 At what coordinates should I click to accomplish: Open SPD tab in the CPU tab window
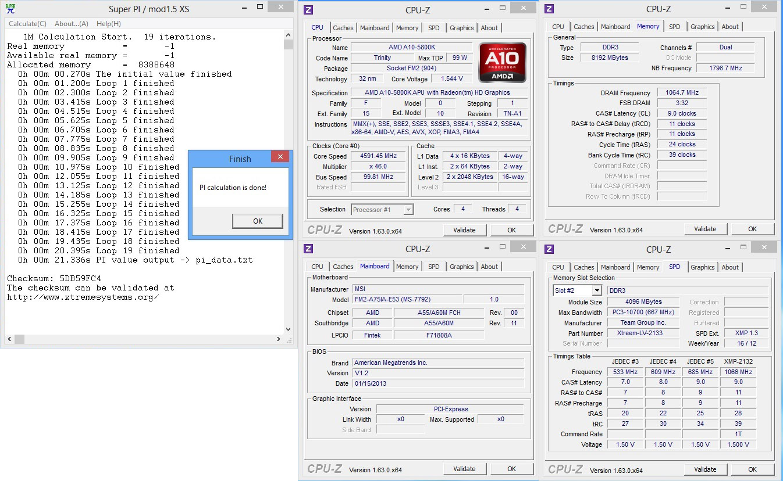tap(434, 28)
